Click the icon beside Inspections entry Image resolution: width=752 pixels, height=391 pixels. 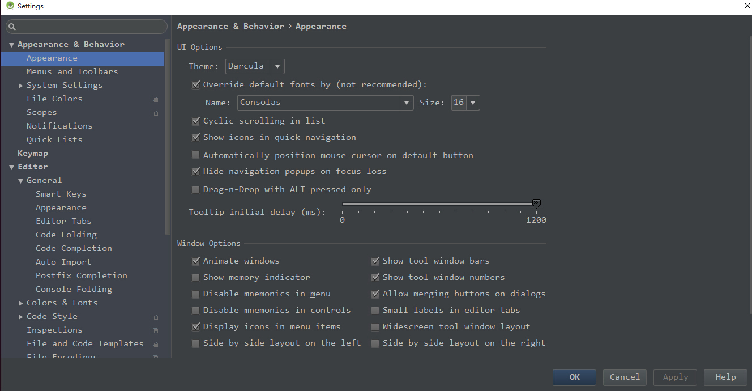(x=155, y=330)
